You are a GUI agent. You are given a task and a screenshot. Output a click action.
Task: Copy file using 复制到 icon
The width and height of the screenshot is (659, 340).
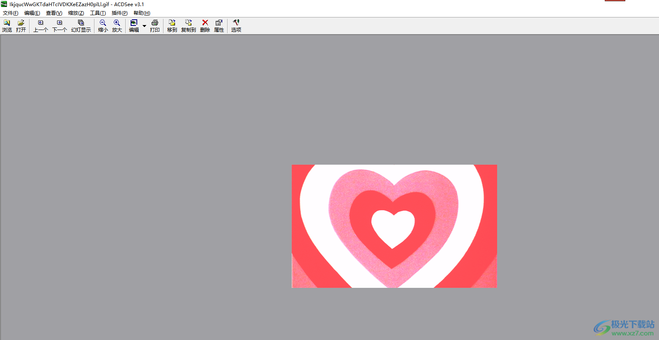189,26
